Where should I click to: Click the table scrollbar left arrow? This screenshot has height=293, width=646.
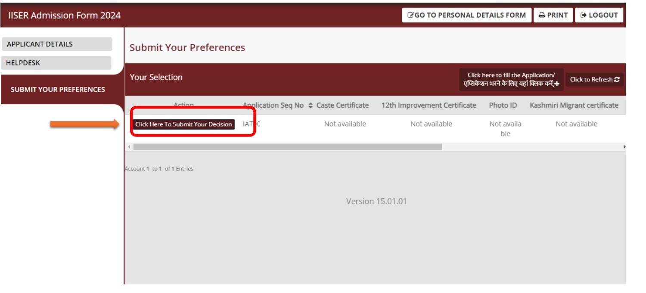tap(129, 147)
